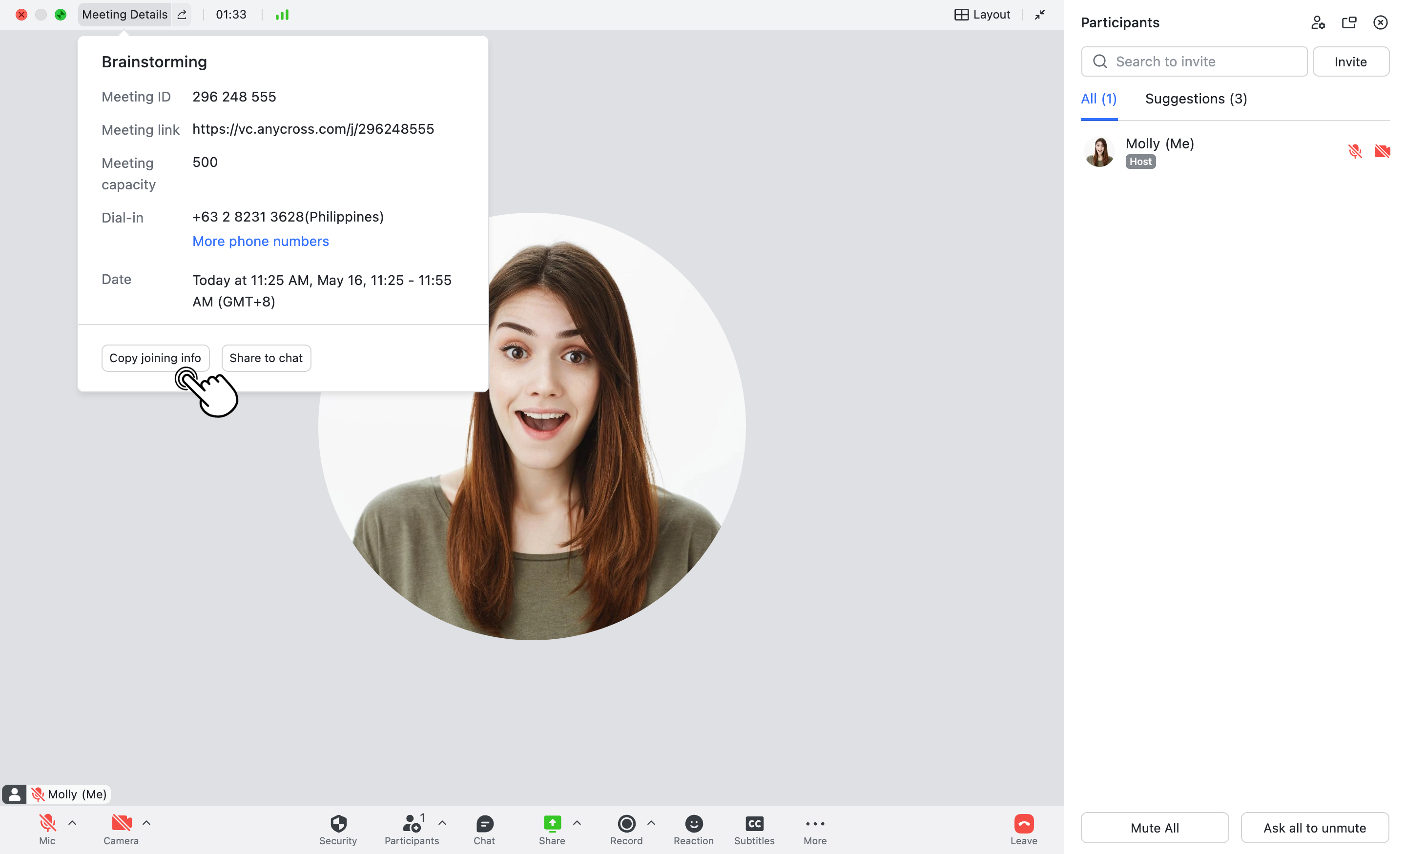This screenshot has height=854, width=1406.
Task: Click Share to chat
Action: 266,358
